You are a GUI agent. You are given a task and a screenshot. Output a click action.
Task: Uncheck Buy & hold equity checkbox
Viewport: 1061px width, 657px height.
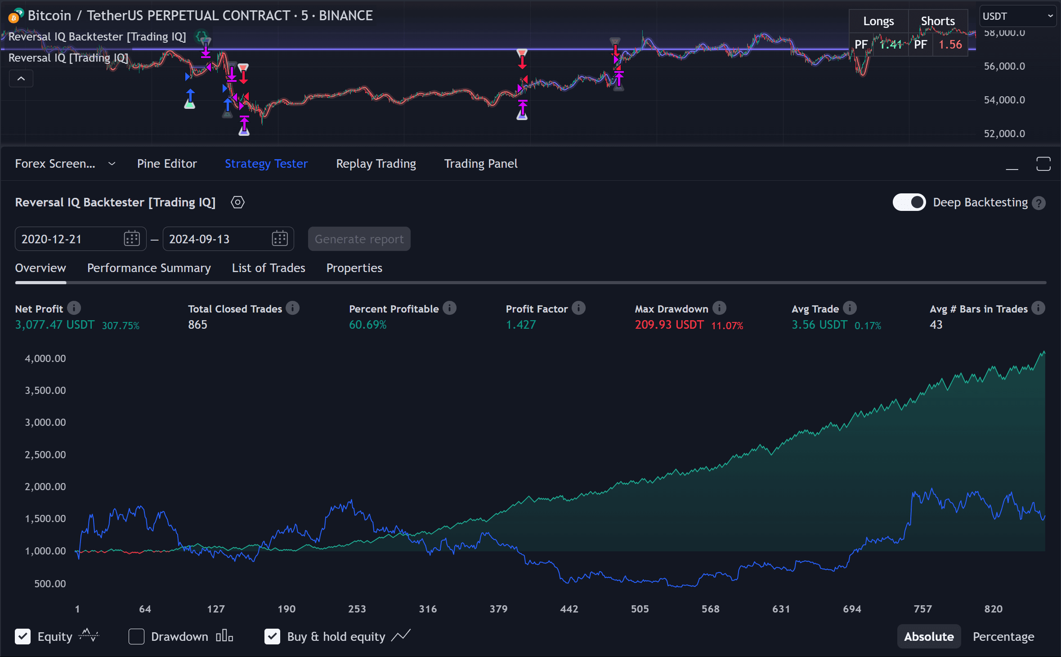272,636
